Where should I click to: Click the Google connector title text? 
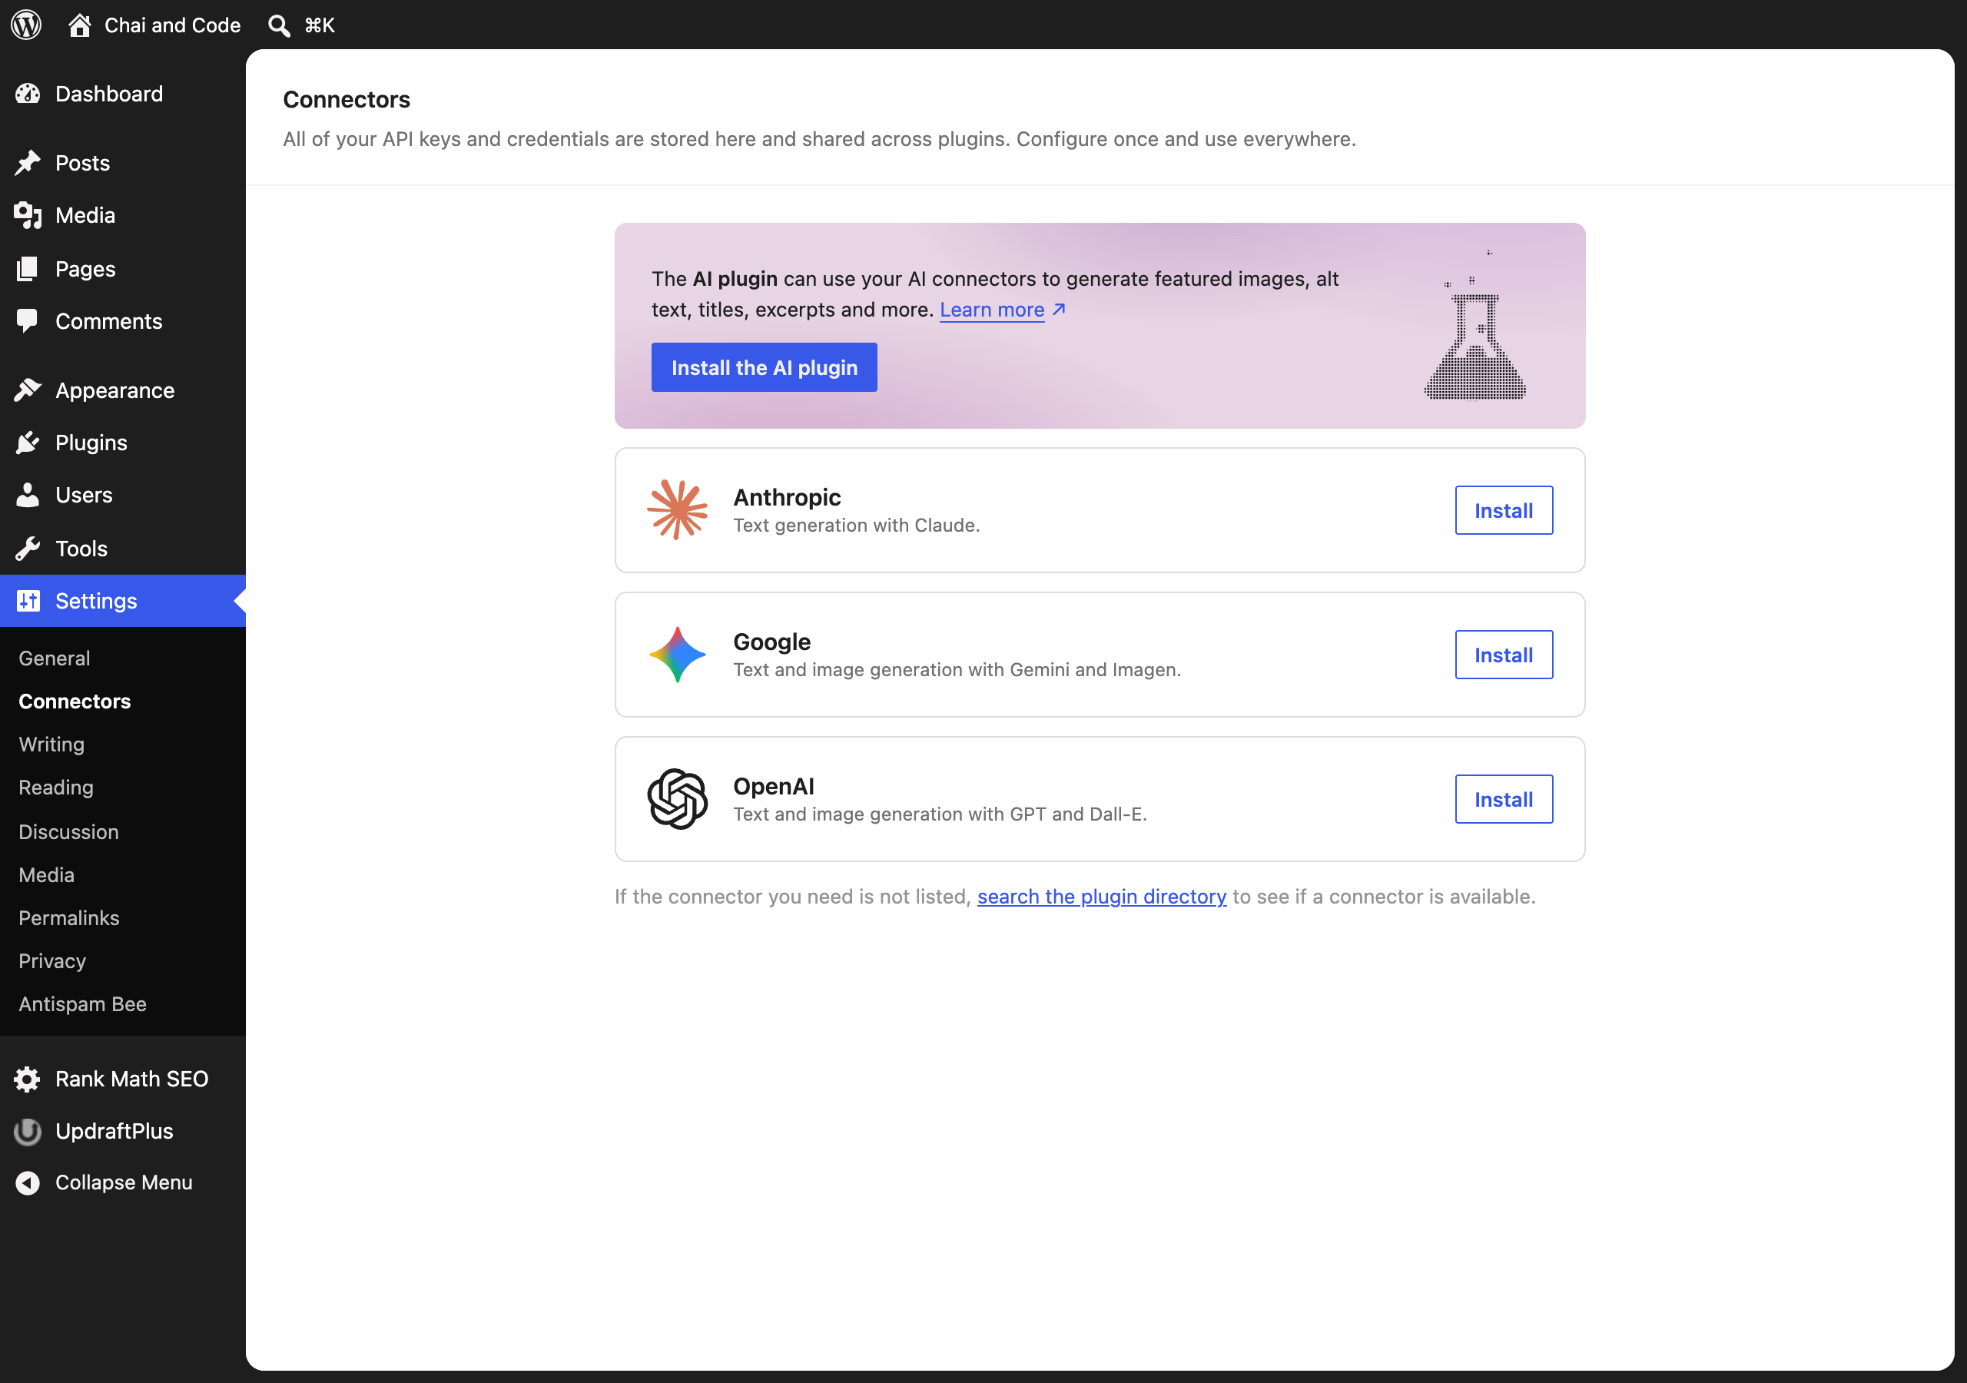pyautogui.click(x=771, y=642)
